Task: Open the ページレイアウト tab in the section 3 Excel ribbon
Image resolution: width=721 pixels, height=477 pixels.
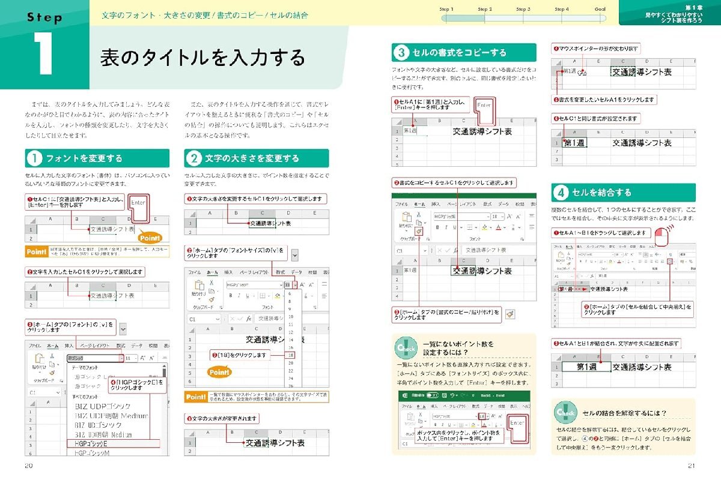Action: coord(461,204)
